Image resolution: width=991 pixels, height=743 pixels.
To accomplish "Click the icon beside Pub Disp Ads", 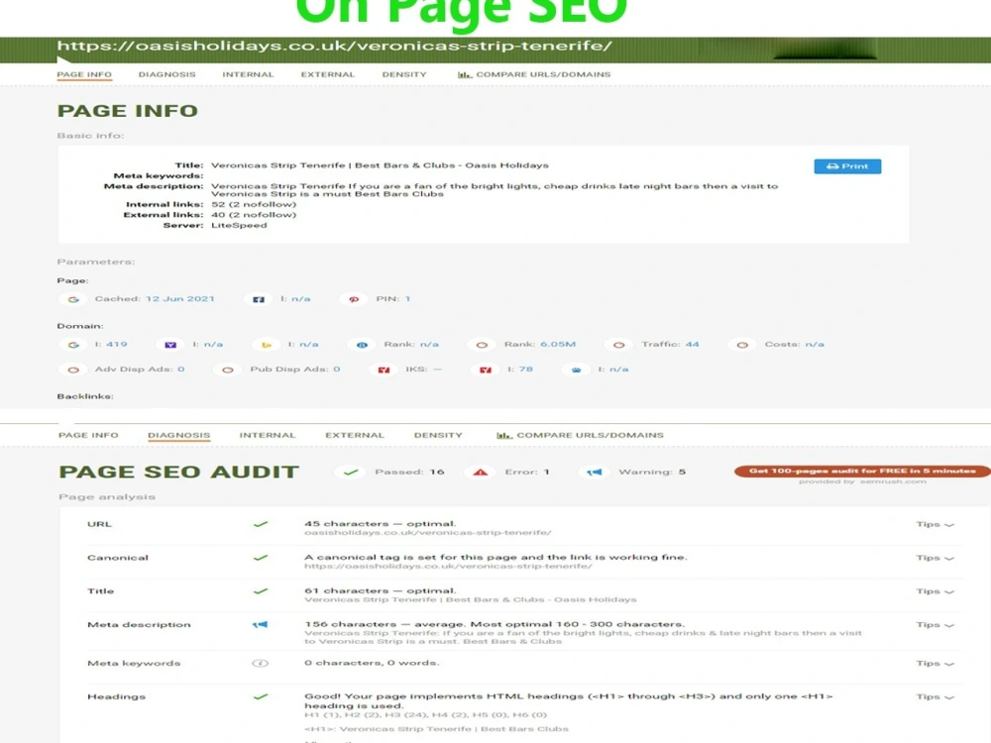I will 228,371.
